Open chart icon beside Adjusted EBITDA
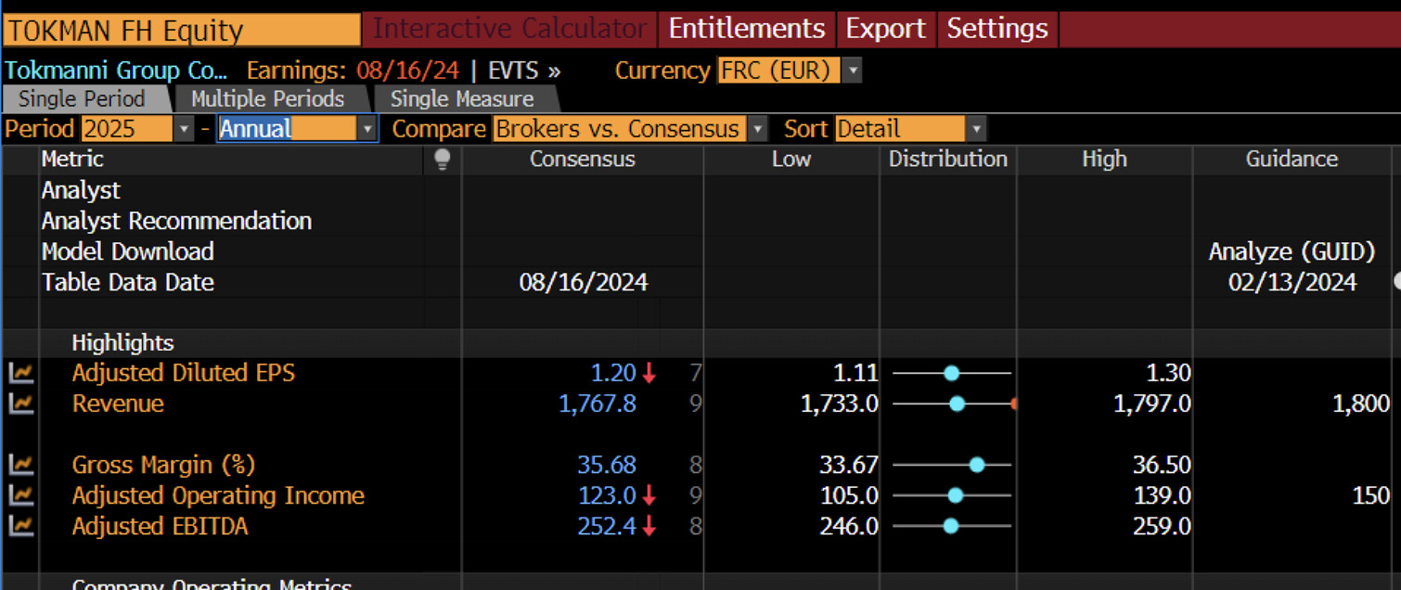The image size is (1401, 590). pyautogui.click(x=20, y=526)
